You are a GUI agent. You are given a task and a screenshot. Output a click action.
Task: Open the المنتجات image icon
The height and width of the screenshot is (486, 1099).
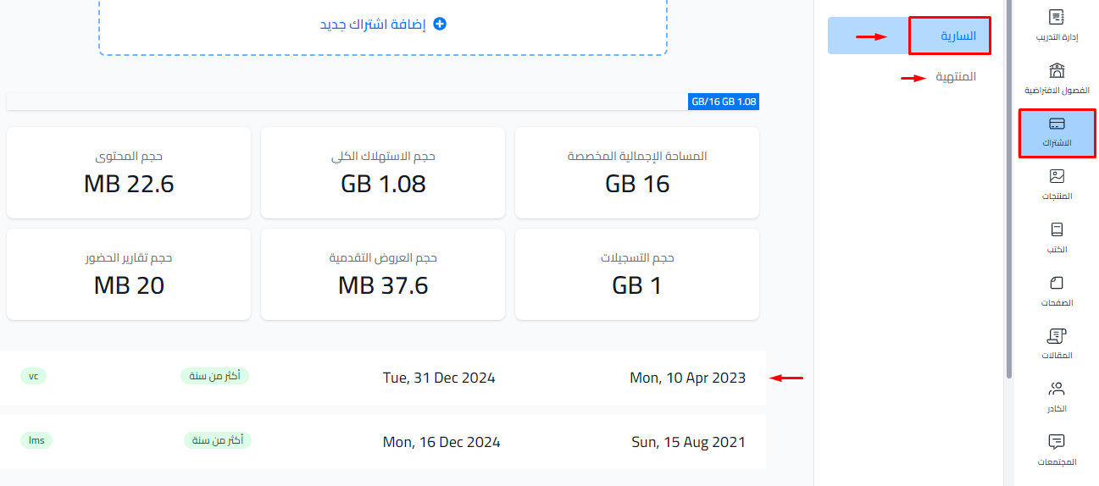1056,176
